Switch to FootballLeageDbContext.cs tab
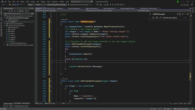The width and height of the screenshot is (195, 110). [x=127, y=8]
